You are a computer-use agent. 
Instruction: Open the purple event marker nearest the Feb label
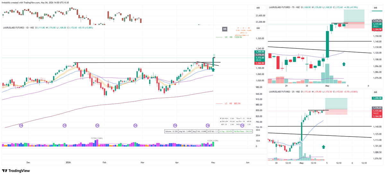point(98,125)
